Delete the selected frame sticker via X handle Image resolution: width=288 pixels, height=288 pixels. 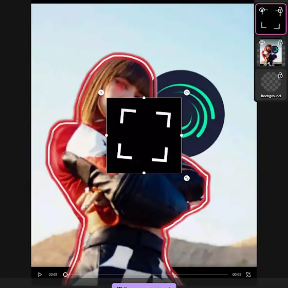tap(101, 93)
